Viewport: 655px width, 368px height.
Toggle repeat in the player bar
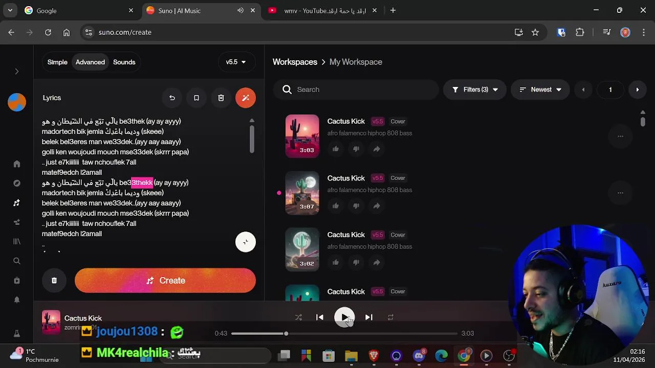click(x=390, y=317)
